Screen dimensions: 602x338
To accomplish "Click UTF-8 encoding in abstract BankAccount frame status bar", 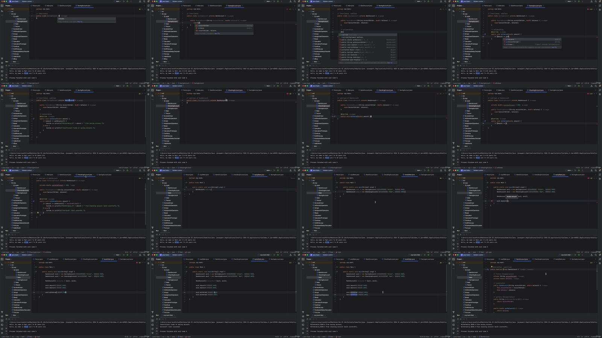I will point(587,336).
